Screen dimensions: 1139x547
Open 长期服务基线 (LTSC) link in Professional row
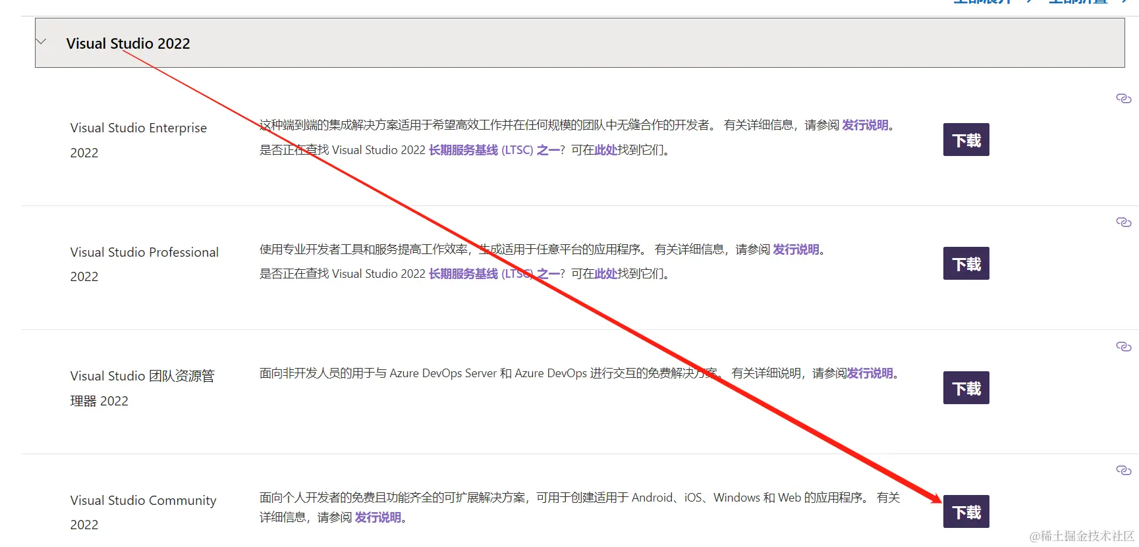494,274
